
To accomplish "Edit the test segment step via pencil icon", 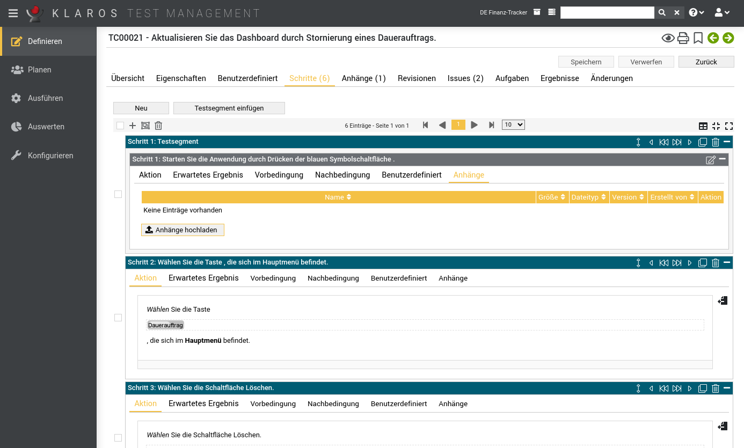I will click(x=711, y=160).
